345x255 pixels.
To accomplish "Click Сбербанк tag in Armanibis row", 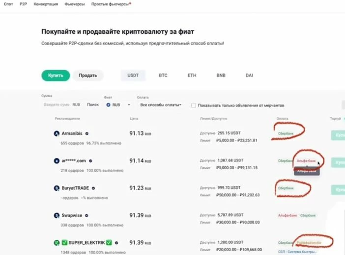I will [x=286, y=133].
